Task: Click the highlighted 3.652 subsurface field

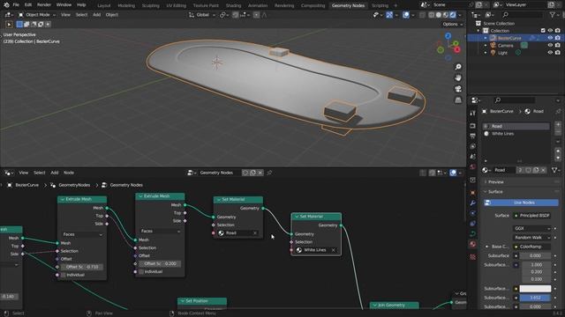Action: (x=535, y=298)
